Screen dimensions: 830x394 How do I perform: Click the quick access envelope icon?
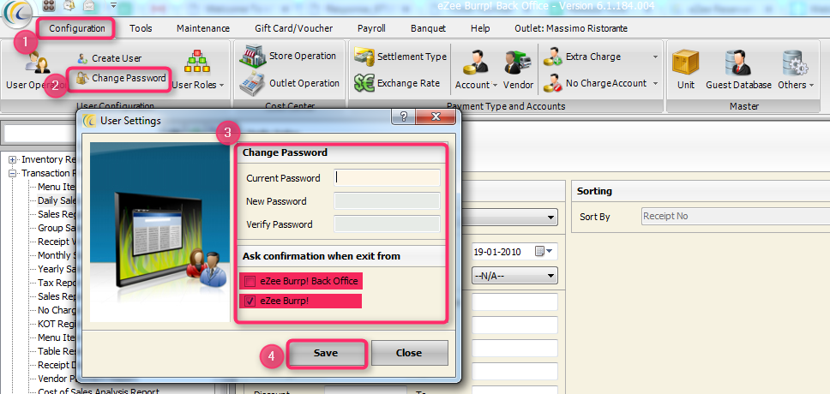pos(87,6)
